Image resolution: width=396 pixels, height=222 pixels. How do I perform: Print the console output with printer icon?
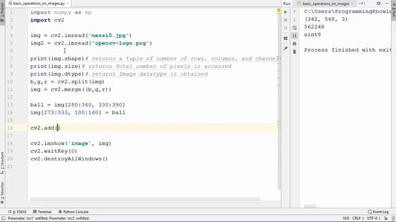[x=295, y=44]
